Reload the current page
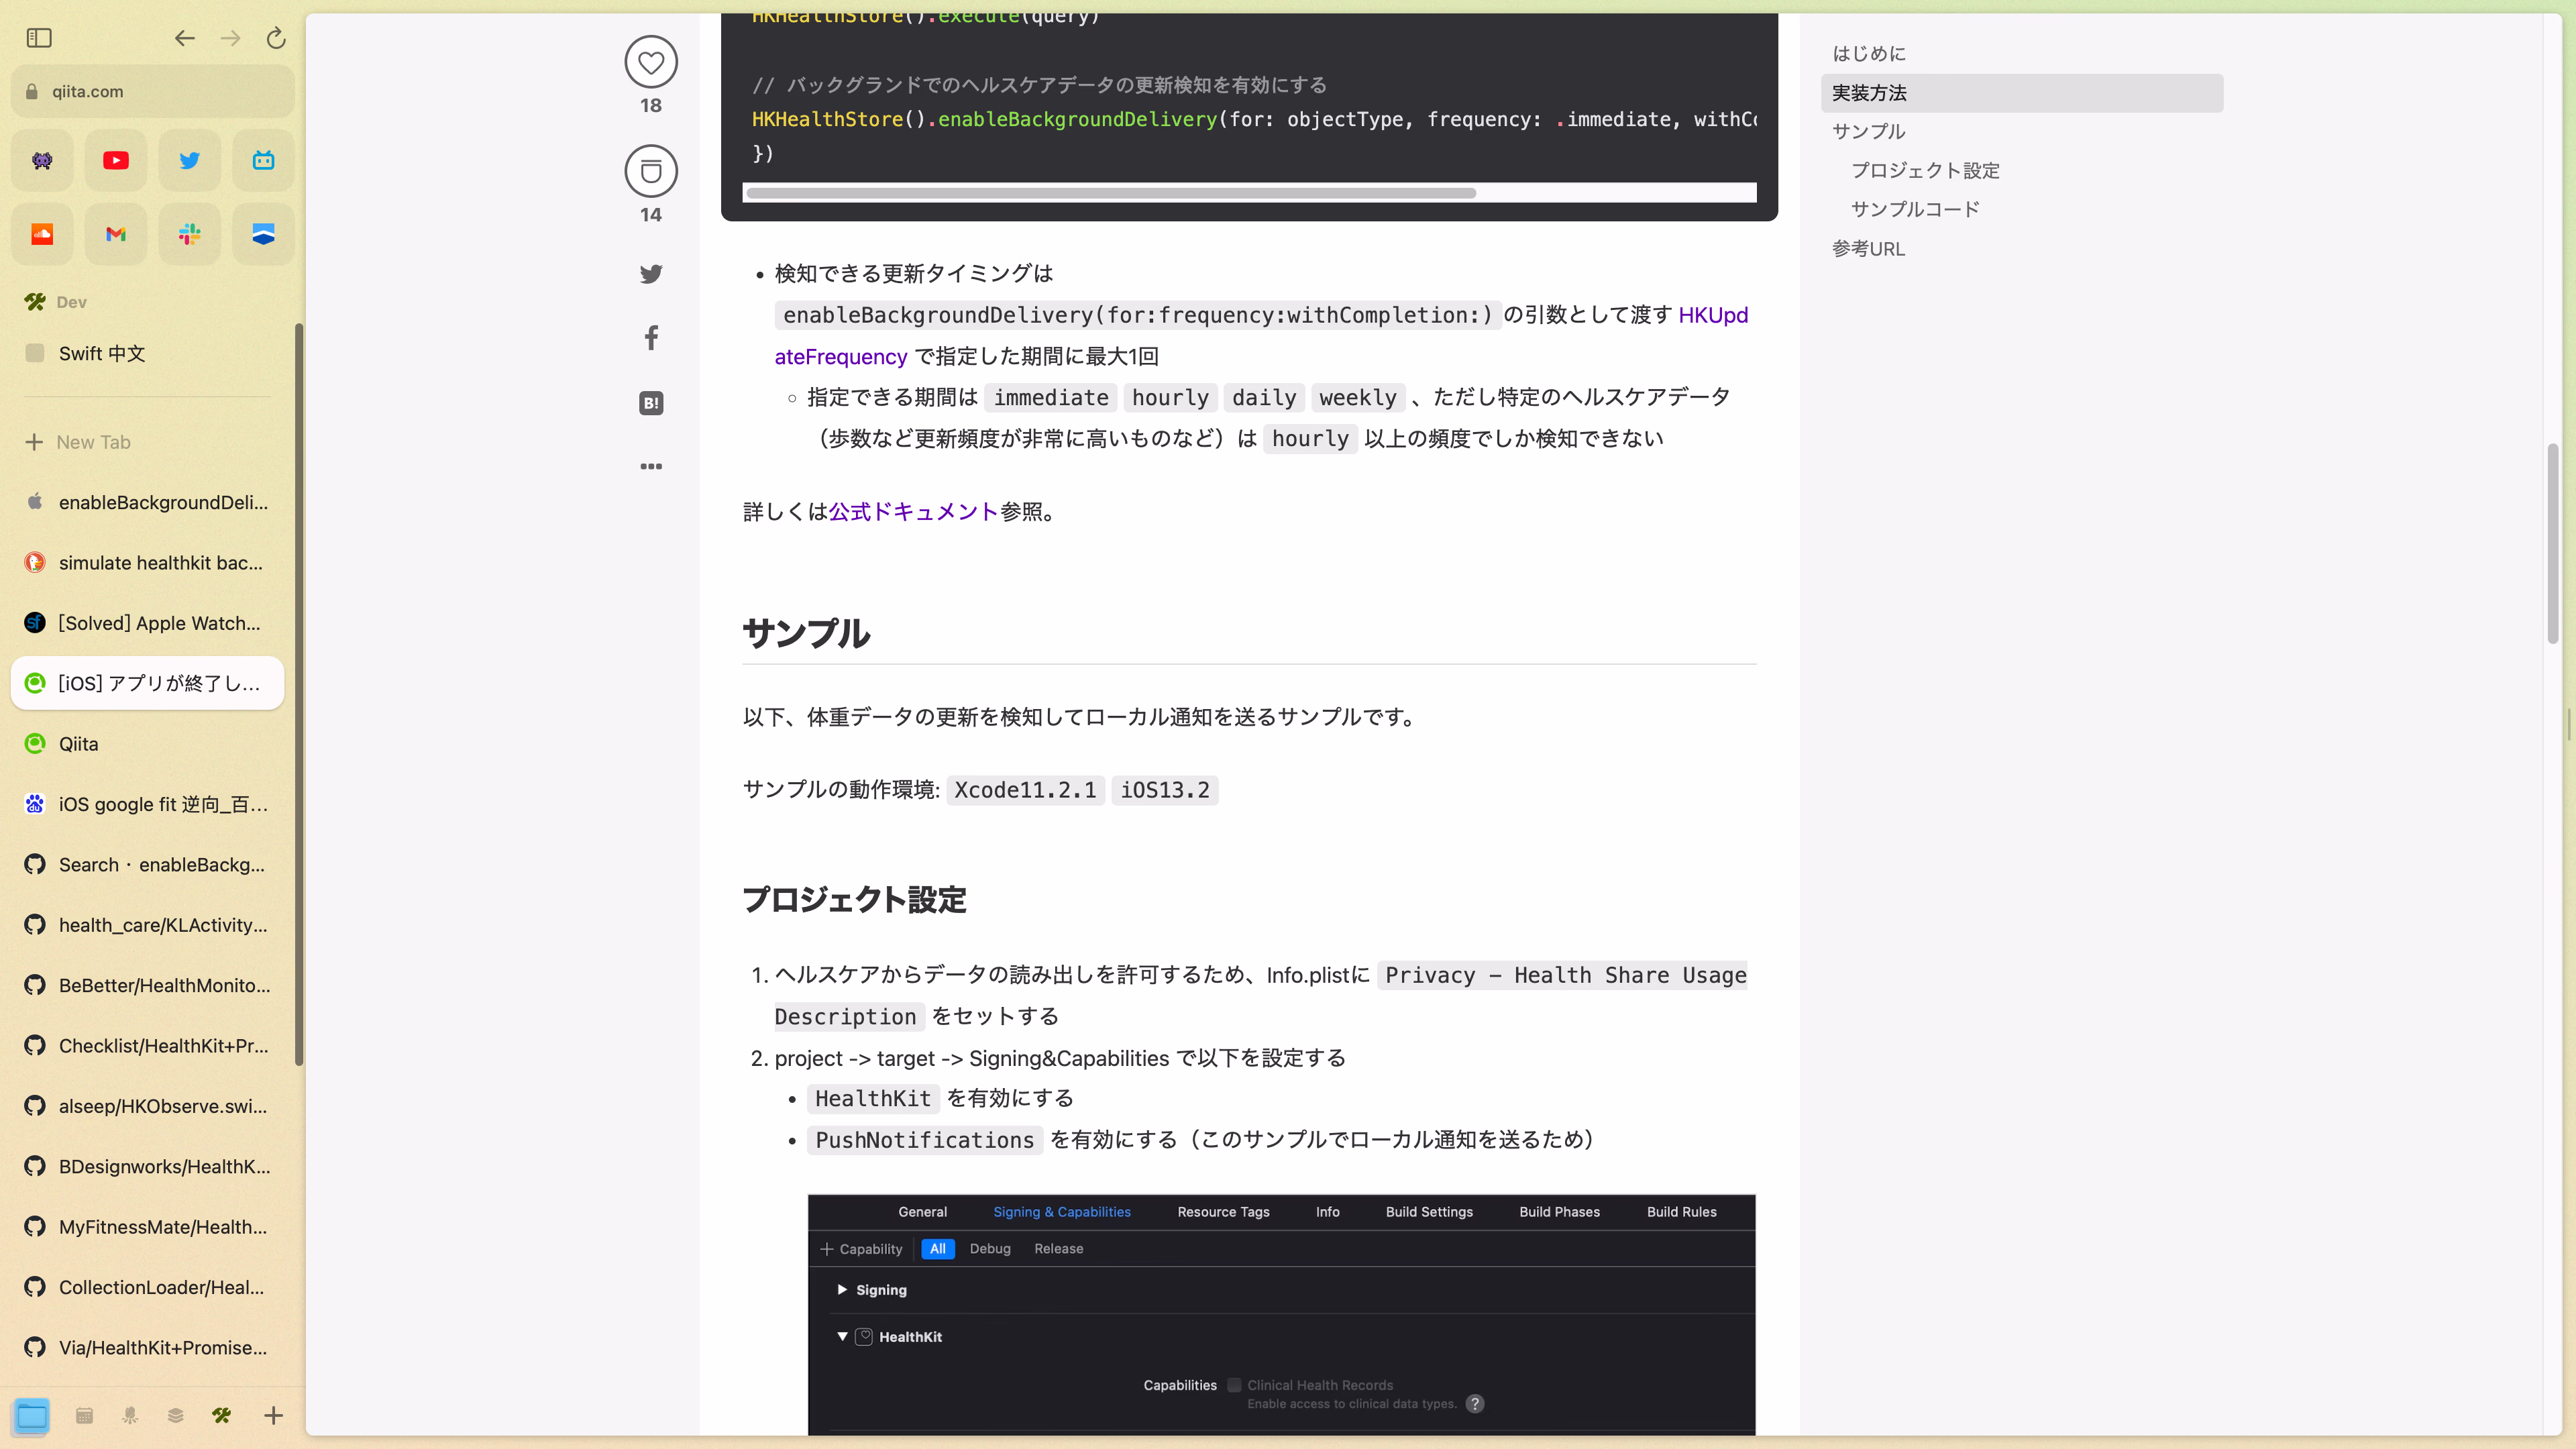 (x=276, y=38)
